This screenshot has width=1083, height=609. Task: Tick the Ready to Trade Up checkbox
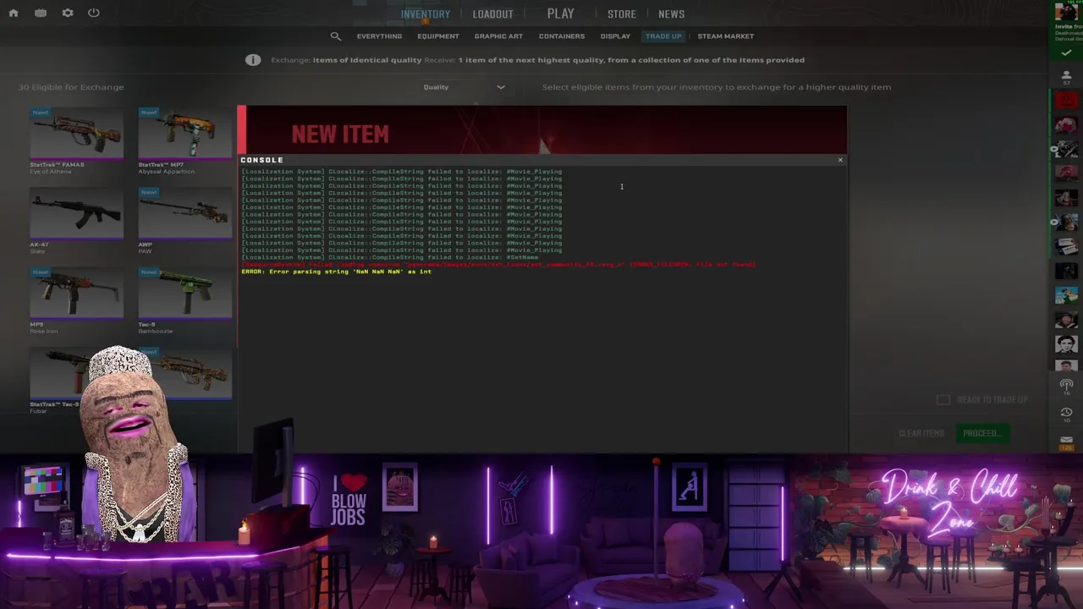coord(943,399)
